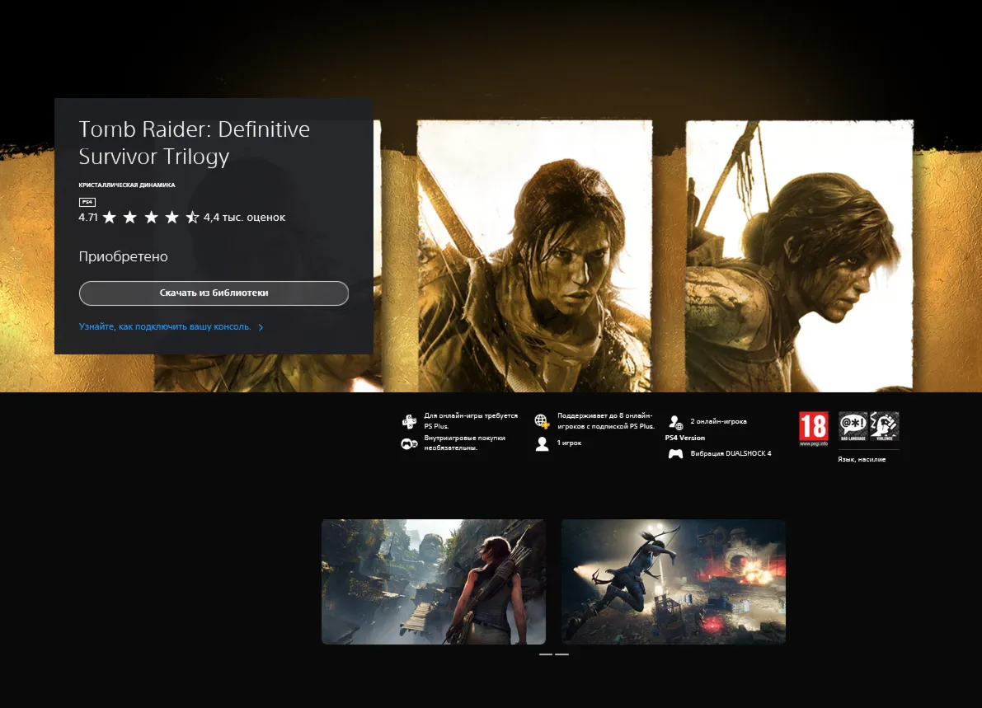Click the PEGI 18 age rating badge

click(813, 429)
